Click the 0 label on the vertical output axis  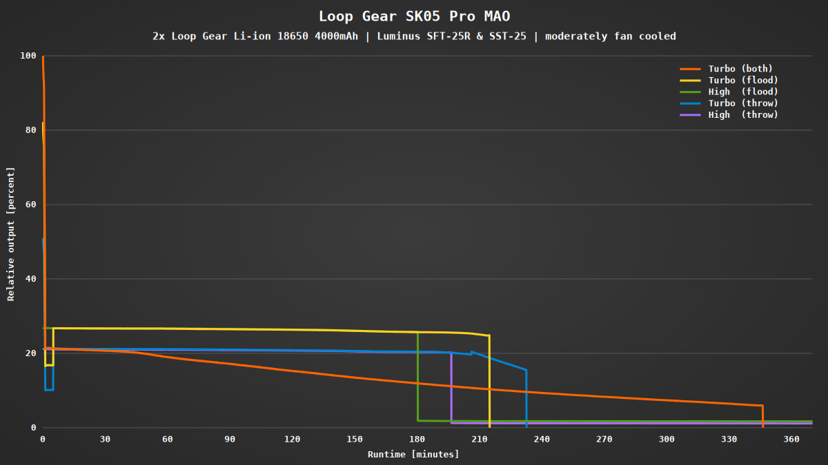pos(34,428)
